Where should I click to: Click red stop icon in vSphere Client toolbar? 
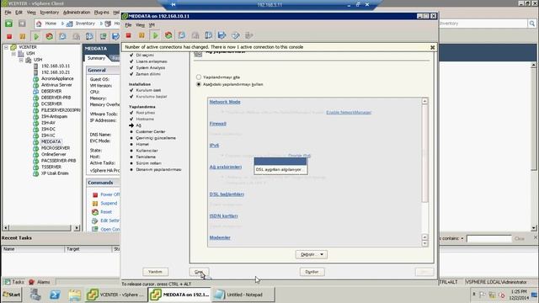click(9, 36)
